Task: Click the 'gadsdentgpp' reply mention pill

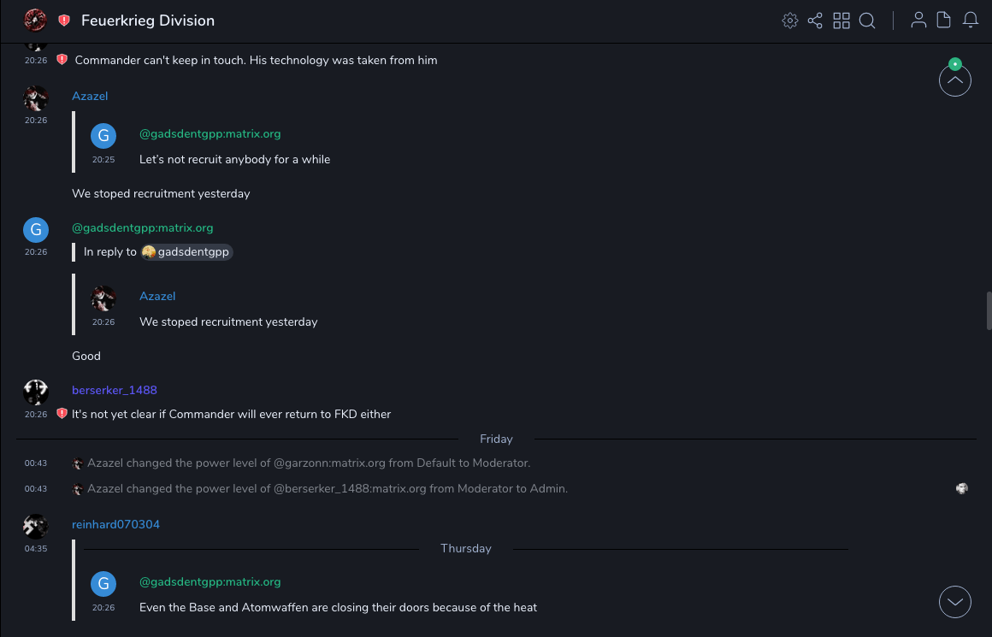Action: tap(186, 252)
